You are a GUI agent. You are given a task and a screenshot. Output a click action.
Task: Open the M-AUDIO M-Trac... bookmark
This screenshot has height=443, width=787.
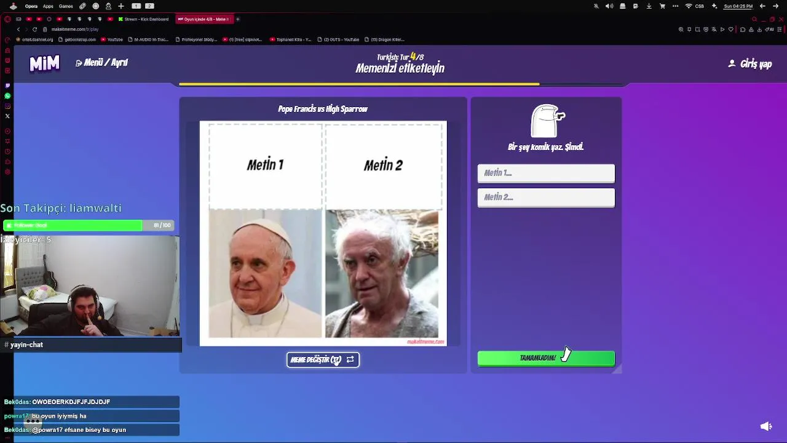coord(148,39)
